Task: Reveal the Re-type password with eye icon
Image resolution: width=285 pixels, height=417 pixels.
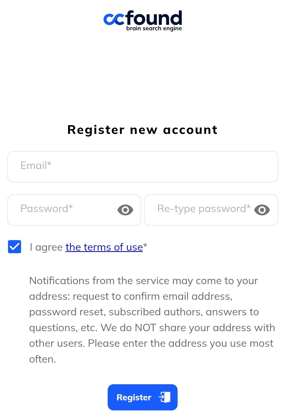Action: 262,210
